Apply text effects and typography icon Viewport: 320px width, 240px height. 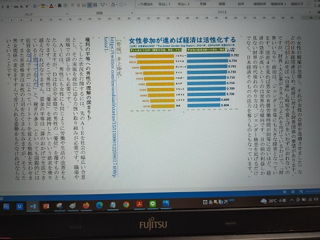click(35, 6)
